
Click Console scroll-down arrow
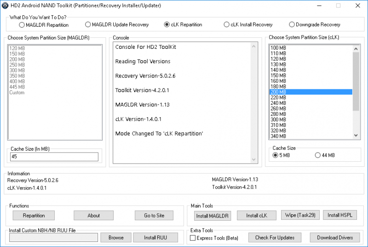coord(254,159)
